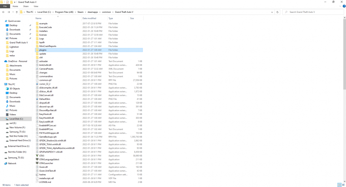The height and width of the screenshot is (187, 346).
Task: Select the 'MiniCrashReports' folder
Action: (48, 46)
